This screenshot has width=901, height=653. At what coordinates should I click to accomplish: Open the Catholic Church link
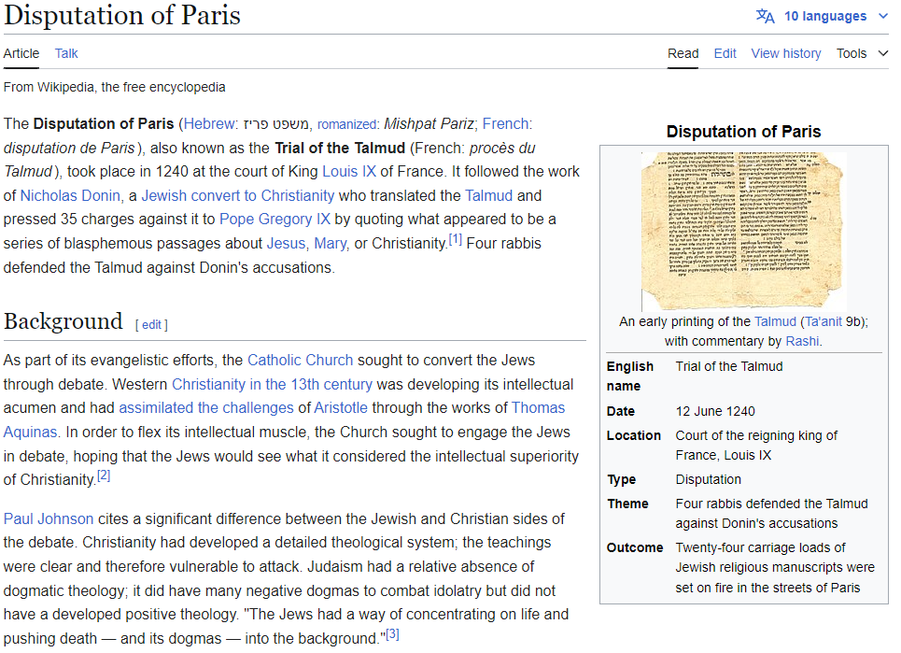(x=300, y=360)
